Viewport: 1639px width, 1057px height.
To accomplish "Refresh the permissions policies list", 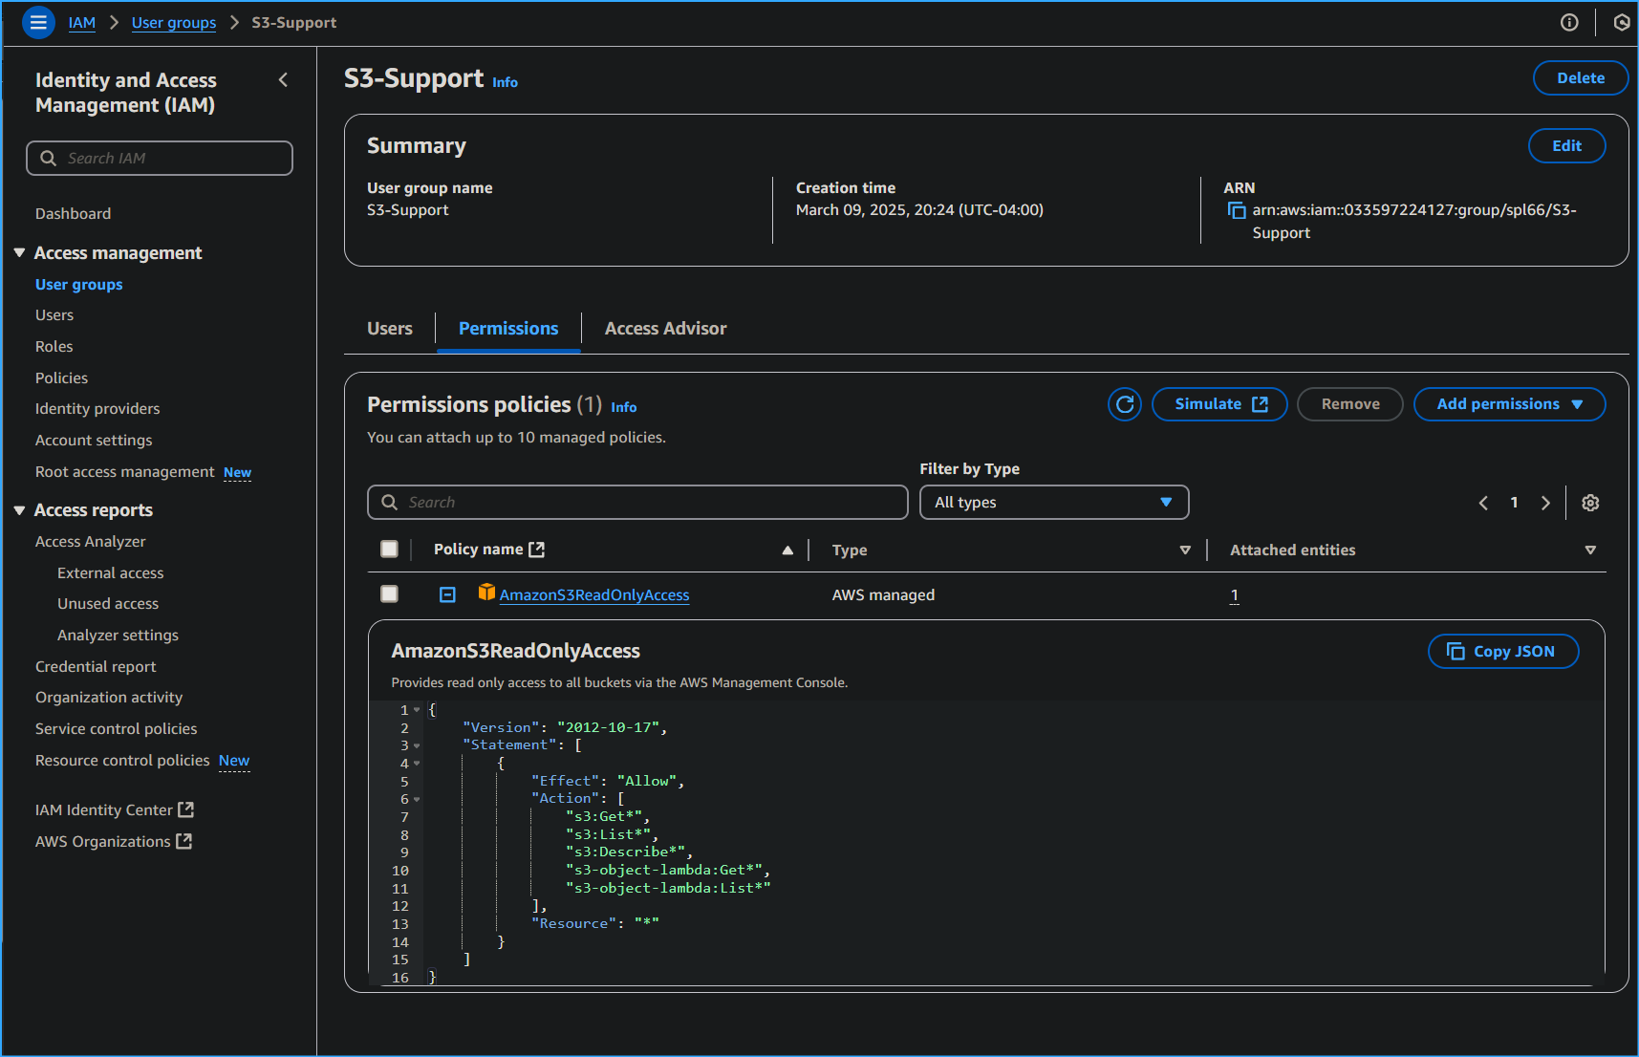I will click(x=1125, y=404).
